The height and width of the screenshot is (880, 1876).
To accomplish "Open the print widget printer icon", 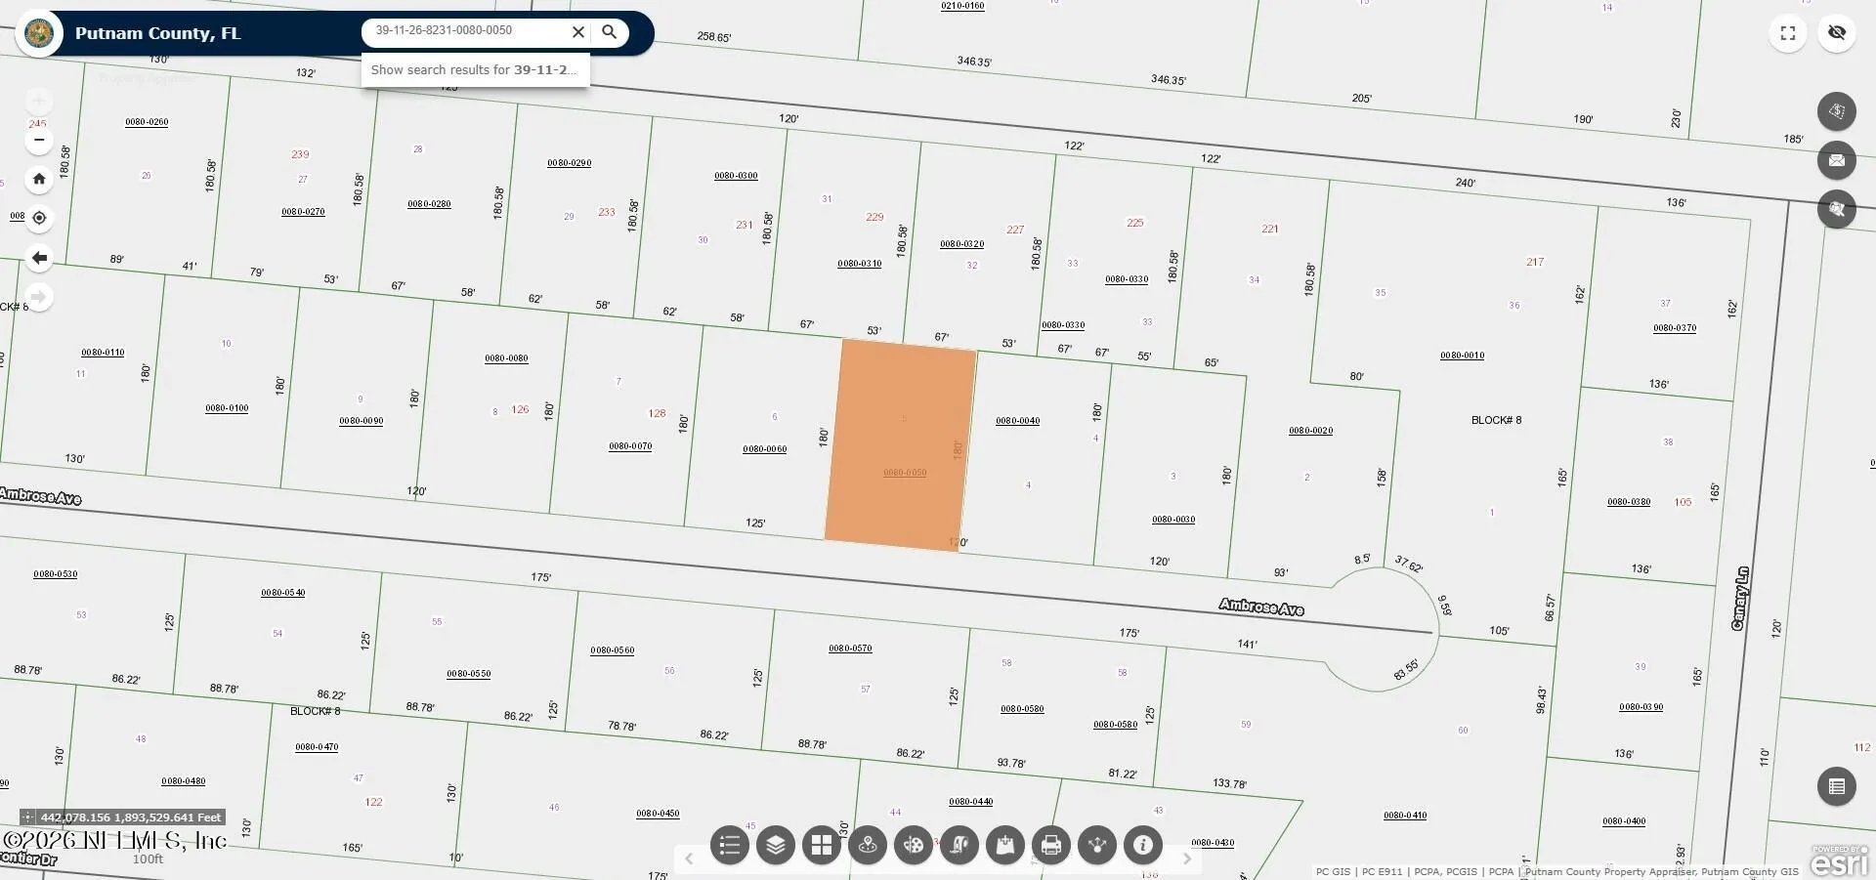I will [1051, 845].
